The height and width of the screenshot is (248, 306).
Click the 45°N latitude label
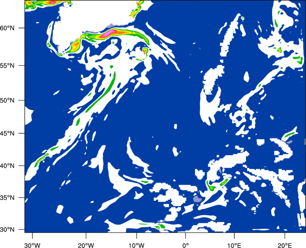click(7, 133)
